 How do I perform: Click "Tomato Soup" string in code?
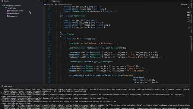click(x=134, y=68)
